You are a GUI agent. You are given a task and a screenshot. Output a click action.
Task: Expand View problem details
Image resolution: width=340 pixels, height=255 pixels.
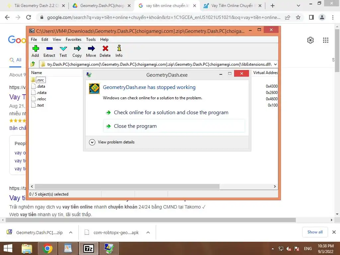click(112, 142)
